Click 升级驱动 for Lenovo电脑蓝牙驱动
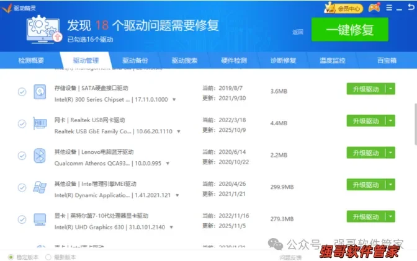The width and height of the screenshot is (417, 261). click(x=366, y=153)
